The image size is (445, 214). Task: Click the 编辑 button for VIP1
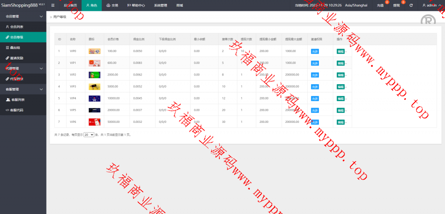[x=340, y=63]
